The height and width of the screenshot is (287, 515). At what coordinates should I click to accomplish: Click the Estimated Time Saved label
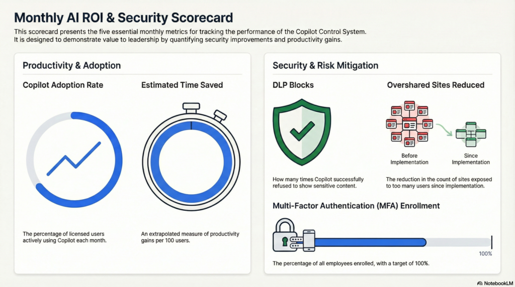coord(182,85)
